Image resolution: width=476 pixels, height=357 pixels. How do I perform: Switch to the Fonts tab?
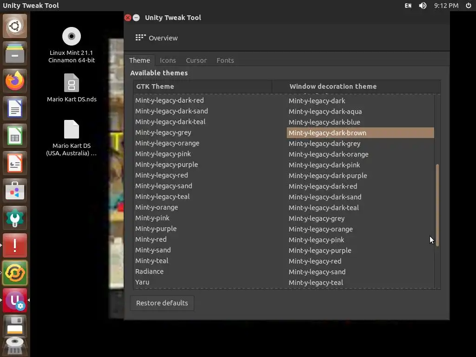[225, 60]
